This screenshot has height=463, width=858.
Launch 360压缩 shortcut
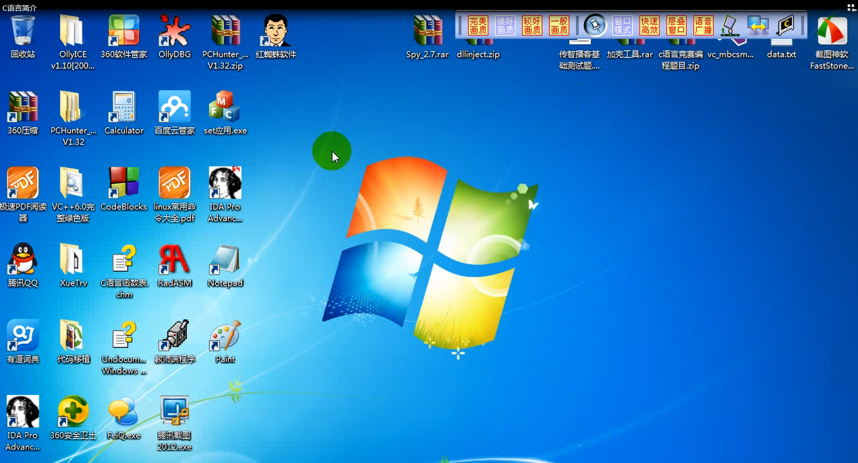click(x=23, y=106)
